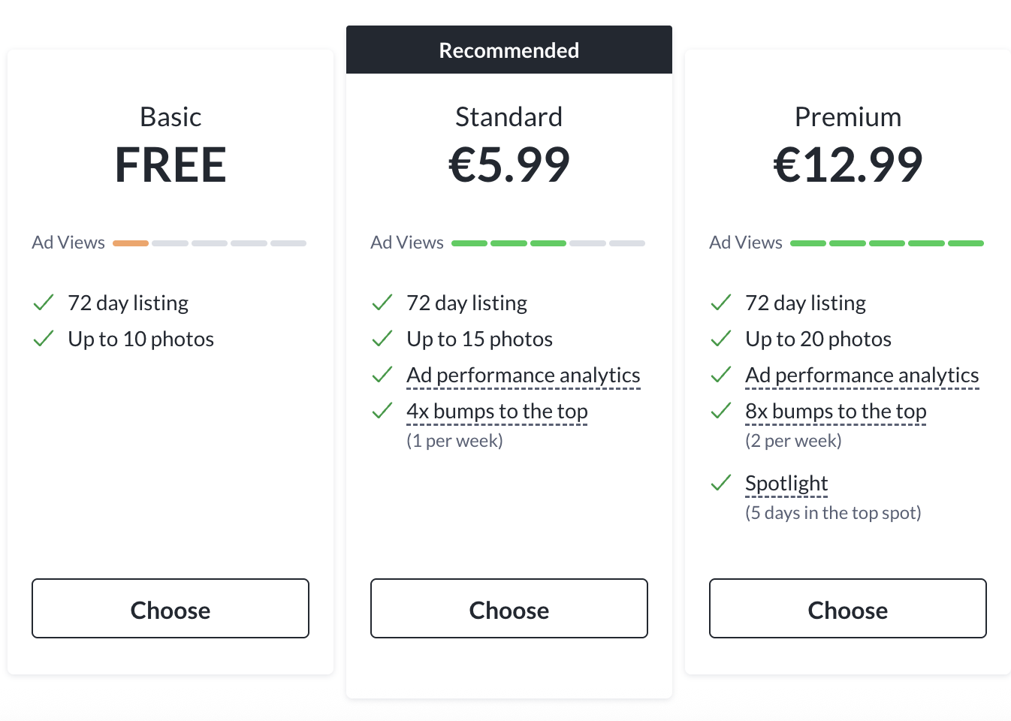Choose the Premium €12.99 plan

tap(847, 609)
